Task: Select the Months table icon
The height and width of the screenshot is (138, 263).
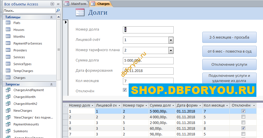Action: (8, 36)
